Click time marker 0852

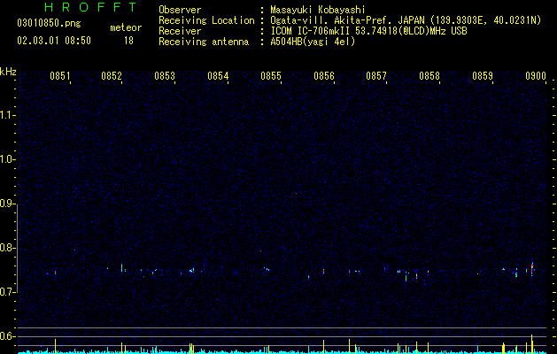click(x=112, y=76)
